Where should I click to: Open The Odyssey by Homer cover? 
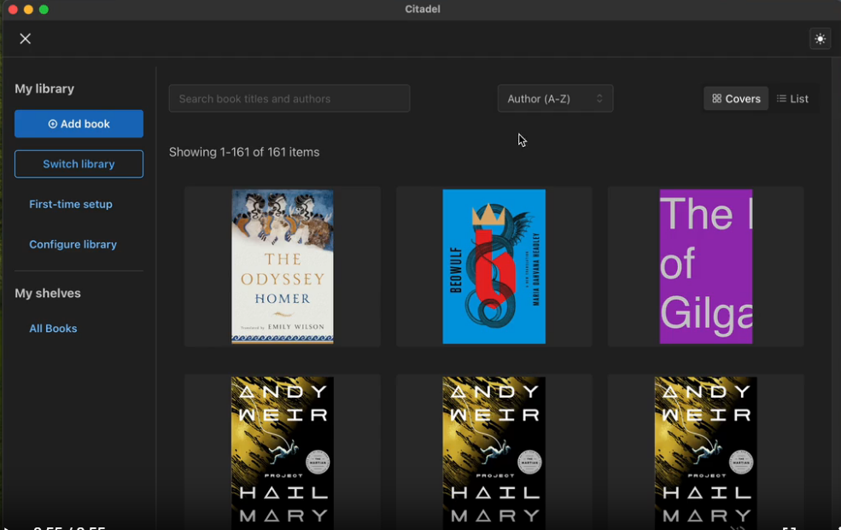(283, 266)
